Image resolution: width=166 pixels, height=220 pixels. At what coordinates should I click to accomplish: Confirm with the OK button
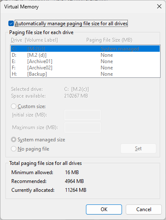tap(104, 209)
